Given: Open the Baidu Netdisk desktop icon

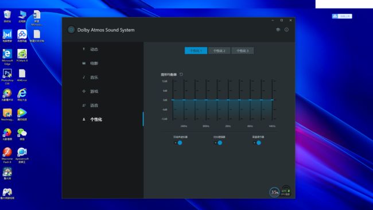Looking at the screenshot, I should pos(22,36).
